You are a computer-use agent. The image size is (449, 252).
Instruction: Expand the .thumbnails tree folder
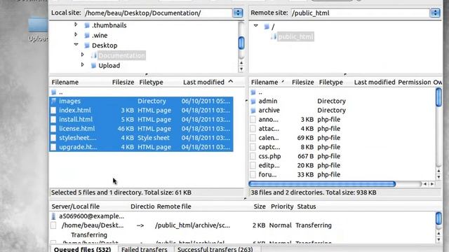[76, 24]
